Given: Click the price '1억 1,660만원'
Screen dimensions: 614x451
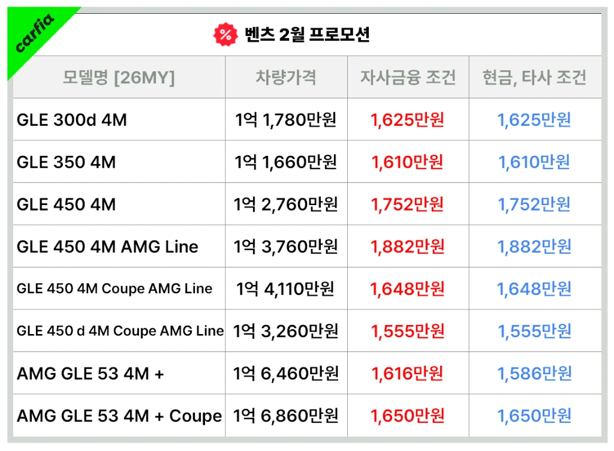Looking at the screenshot, I should [x=286, y=162].
